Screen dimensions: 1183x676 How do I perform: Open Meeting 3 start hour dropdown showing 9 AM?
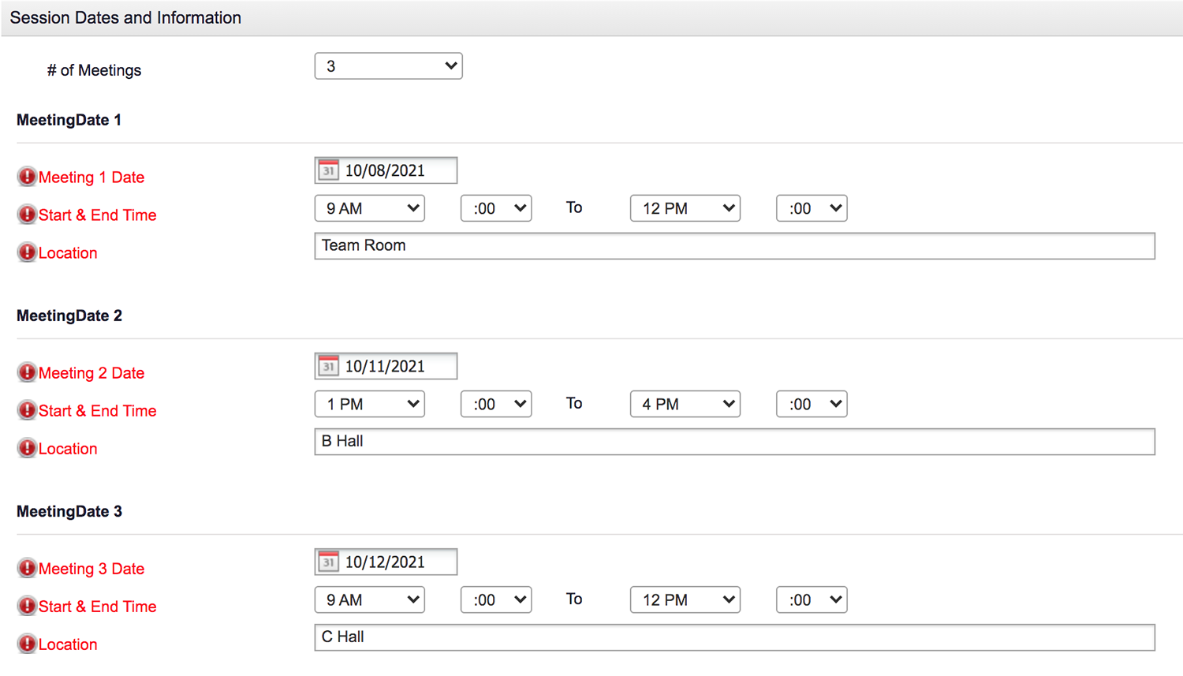[369, 599]
